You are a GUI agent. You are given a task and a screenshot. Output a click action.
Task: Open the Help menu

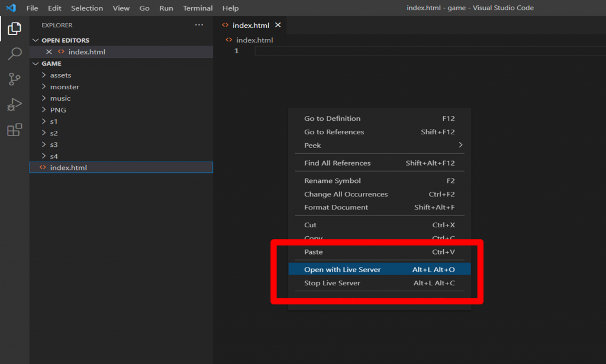point(230,8)
